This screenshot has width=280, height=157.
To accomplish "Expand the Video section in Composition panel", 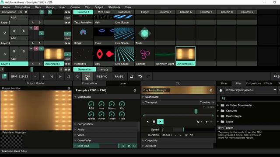I will tap(75, 135).
